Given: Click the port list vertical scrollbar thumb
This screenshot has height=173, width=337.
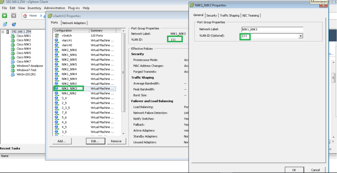Looking at the screenshot, I should 123,72.
